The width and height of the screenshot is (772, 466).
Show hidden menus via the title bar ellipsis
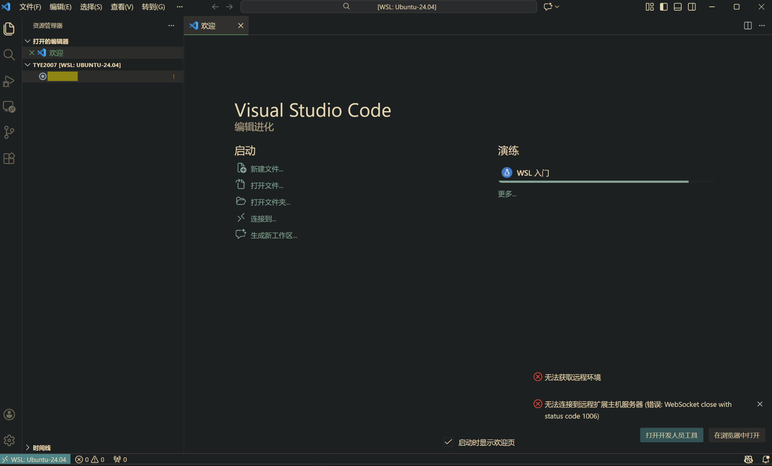[180, 7]
